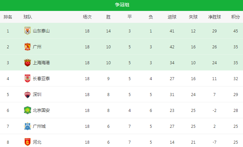Click the Guangzhou team crest icon
This screenshot has width=243, height=147.
tap(27, 47)
